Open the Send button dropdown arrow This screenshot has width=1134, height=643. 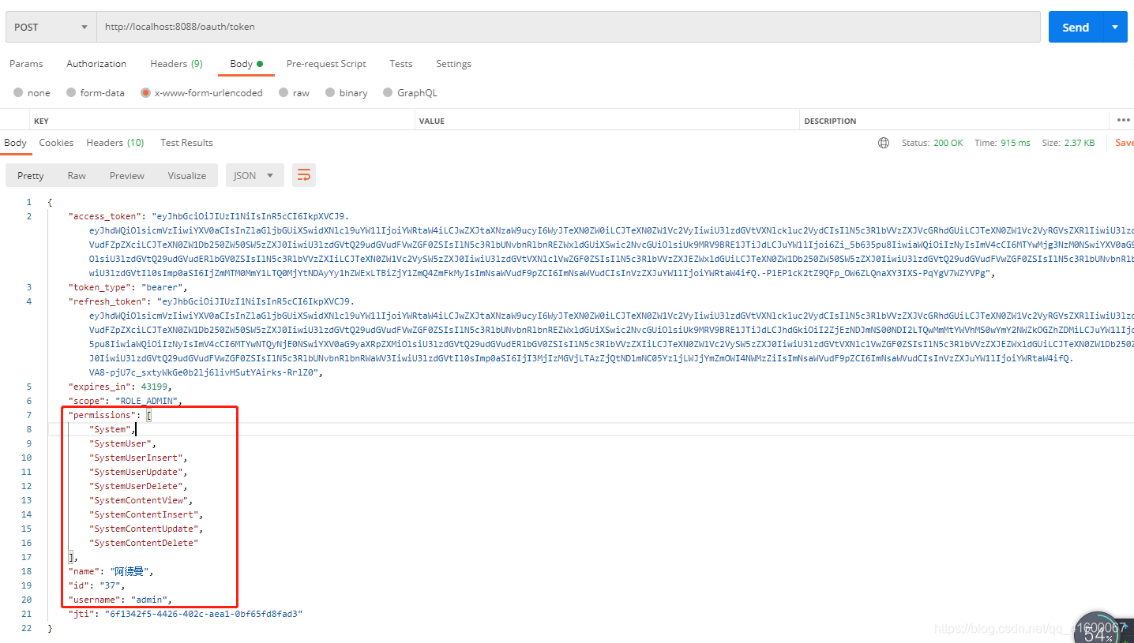(x=1115, y=27)
